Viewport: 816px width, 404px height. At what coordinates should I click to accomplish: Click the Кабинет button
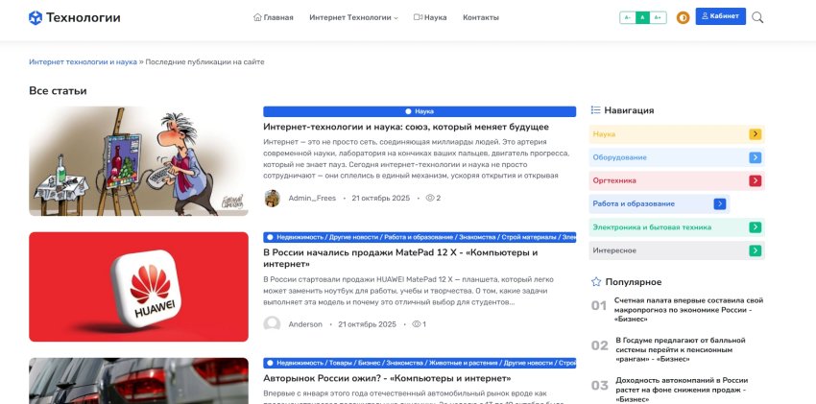click(x=720, y=16)
